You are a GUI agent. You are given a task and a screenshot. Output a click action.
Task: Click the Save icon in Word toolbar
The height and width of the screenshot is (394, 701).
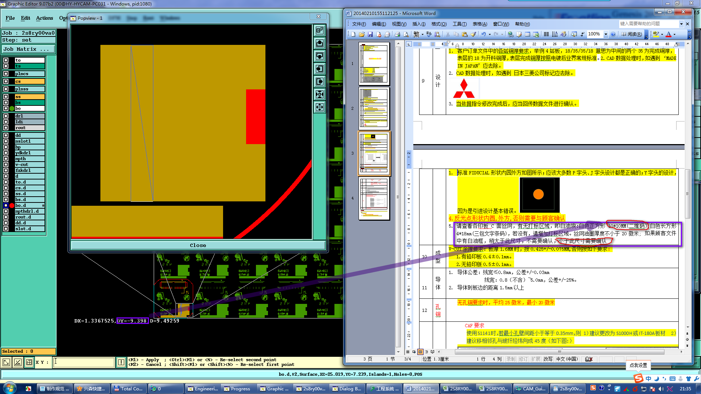pos(370,34)
